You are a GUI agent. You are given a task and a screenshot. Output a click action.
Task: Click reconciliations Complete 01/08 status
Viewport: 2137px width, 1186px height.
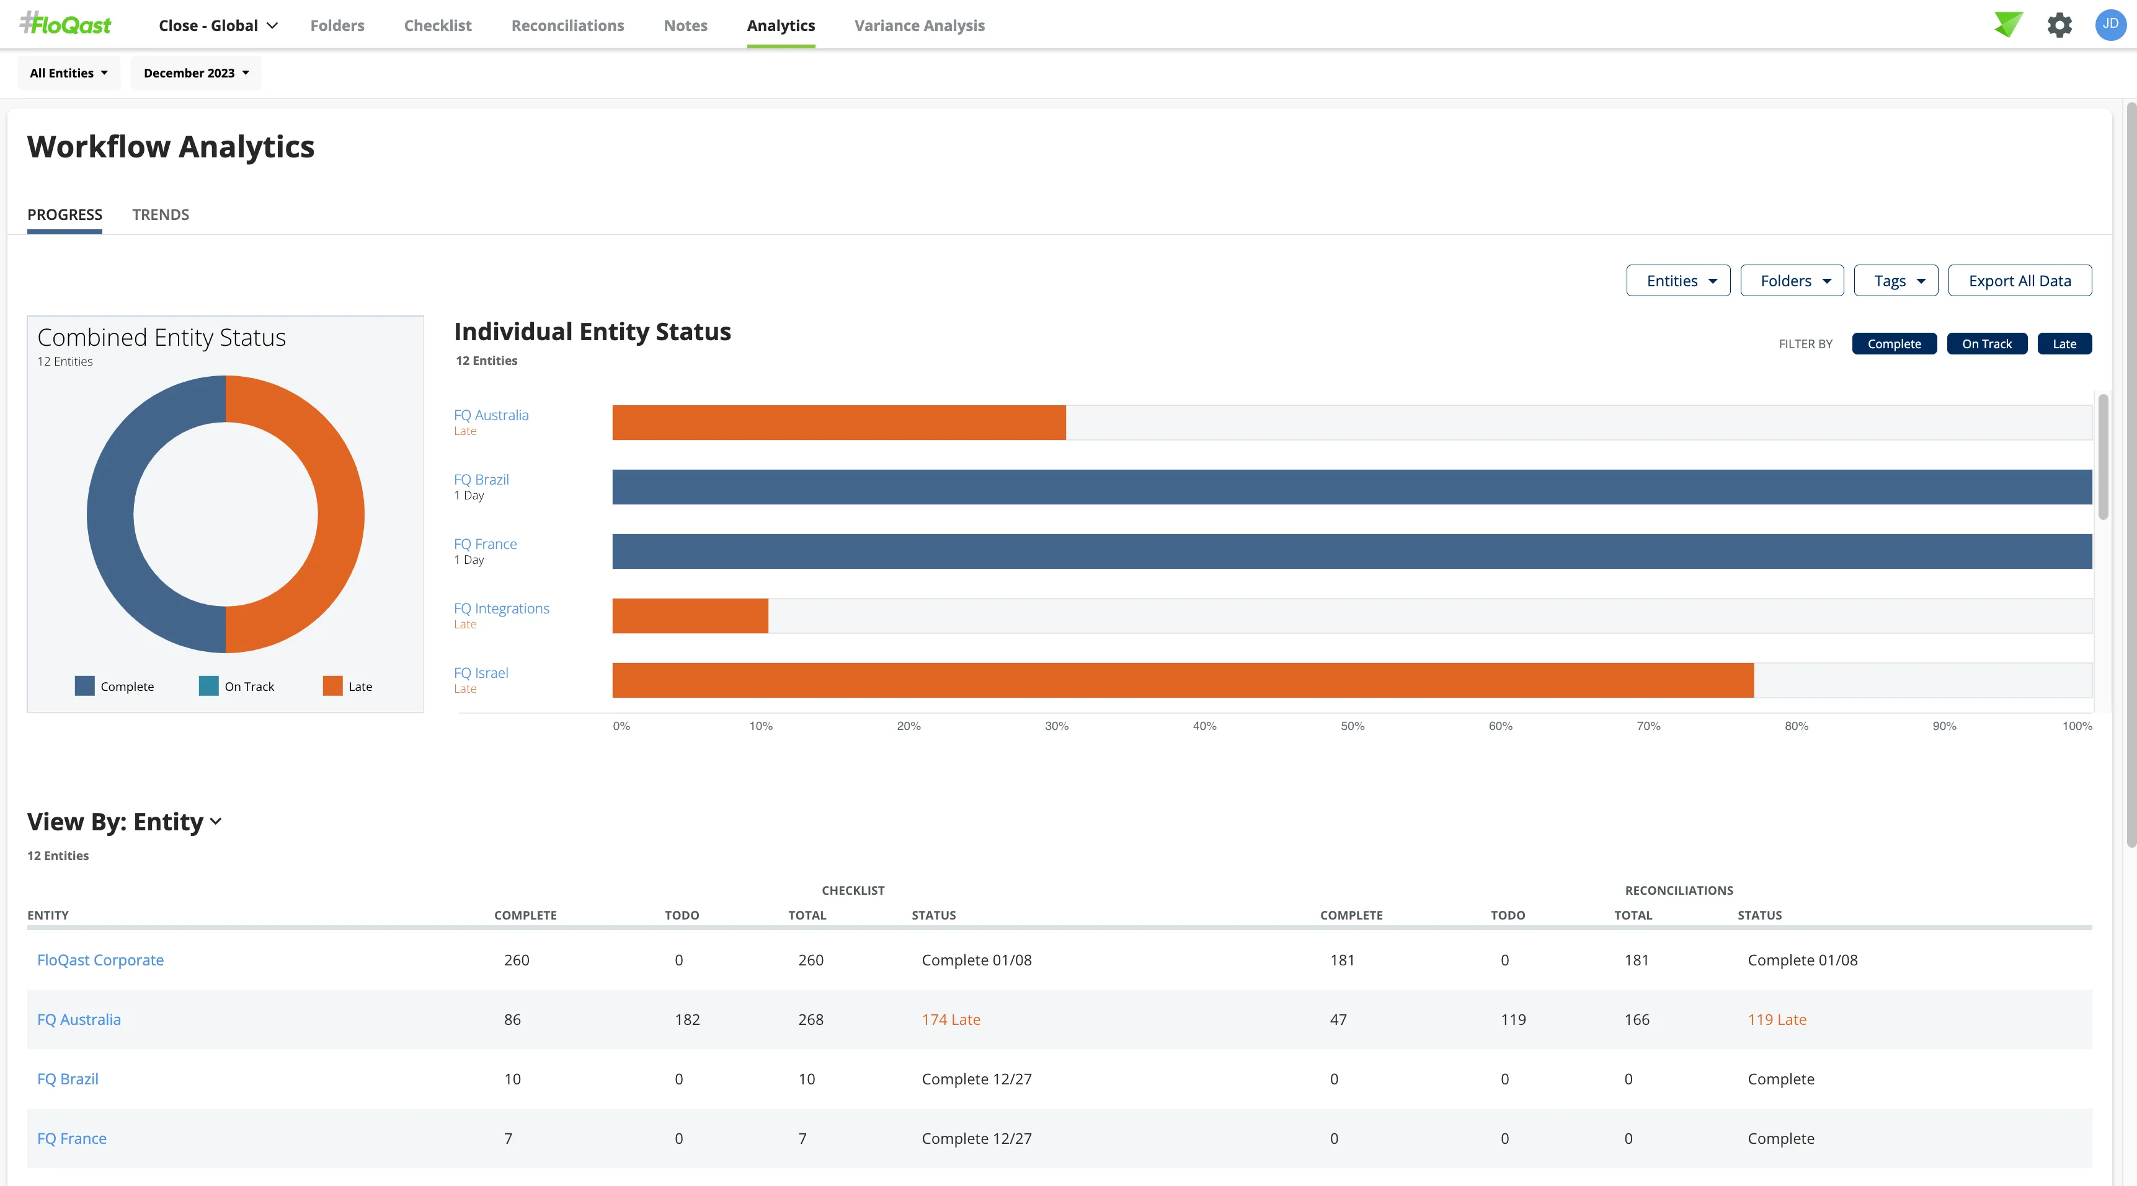[x=1803, y=960]
